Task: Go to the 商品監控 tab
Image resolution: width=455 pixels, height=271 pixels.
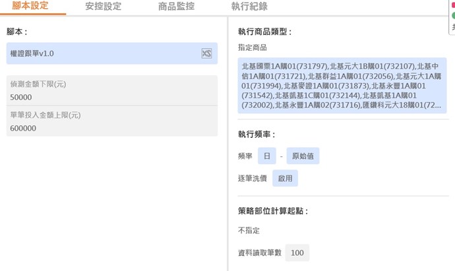Action: point(176,6)
